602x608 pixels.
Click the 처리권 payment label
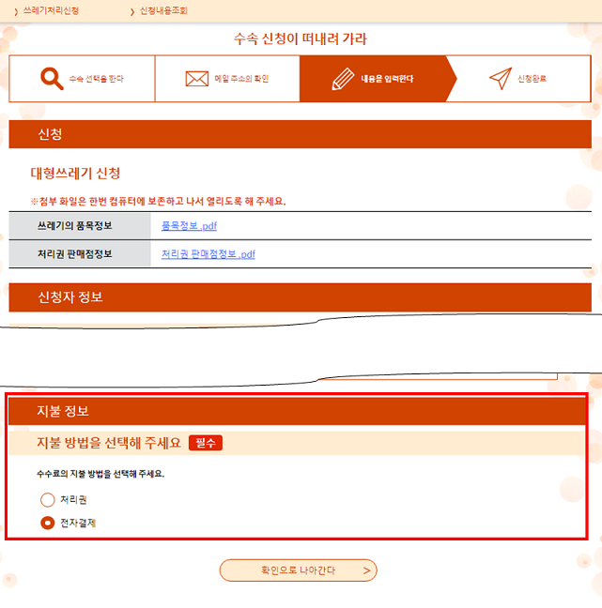pos(73,500)
